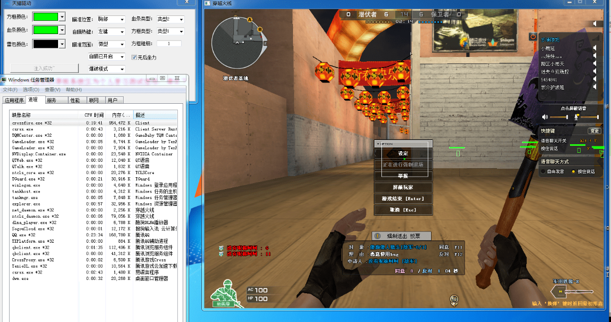
Task: Click the 变更 button beside 快捷键
Action: 594,131
